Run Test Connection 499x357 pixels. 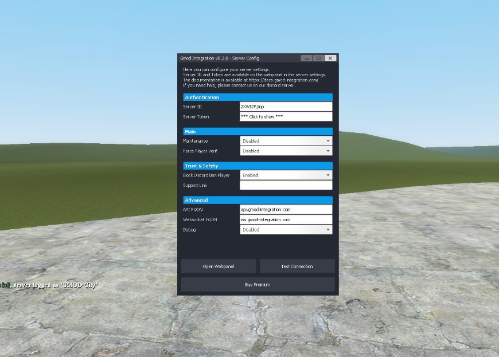(297, 266)
